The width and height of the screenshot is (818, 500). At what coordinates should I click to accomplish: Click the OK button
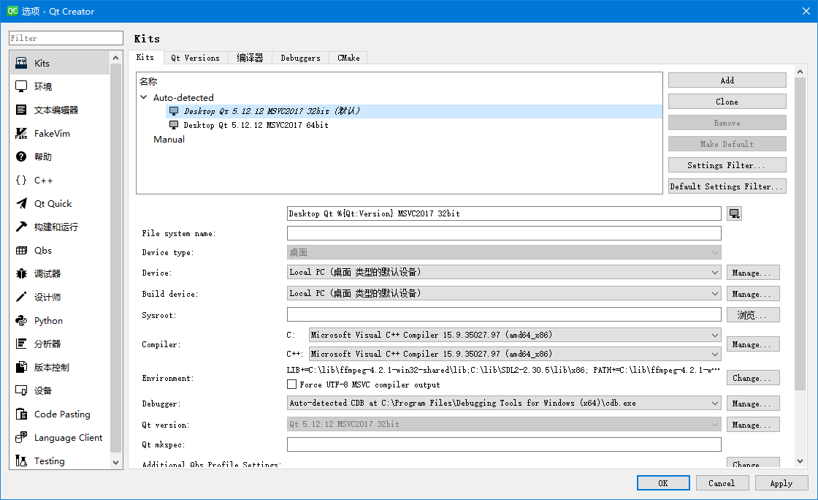point(663,483)
